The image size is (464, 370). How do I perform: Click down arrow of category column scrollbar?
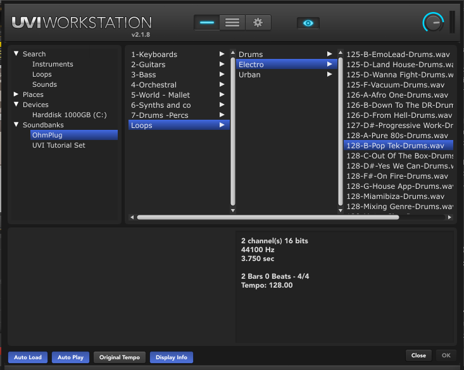tap(233, 210)
